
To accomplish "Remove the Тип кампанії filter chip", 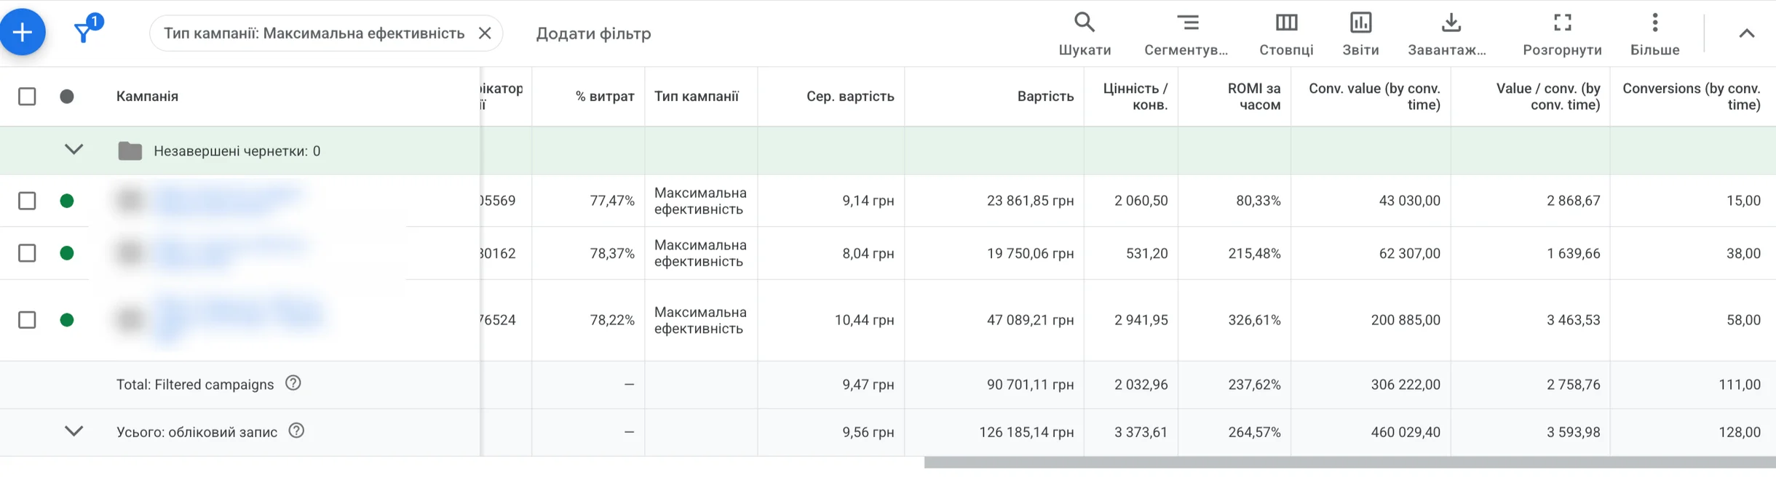I will point(485,33).
